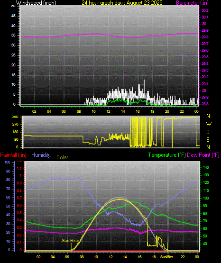Click the 270 degree label on direction axis
This screenshot has height=263, width=221.
pos(15,125)
